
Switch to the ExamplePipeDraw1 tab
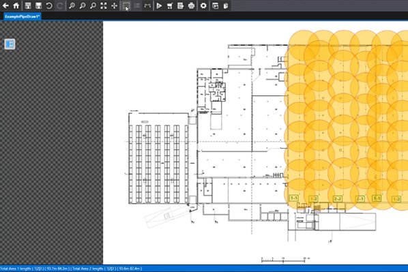22,16
